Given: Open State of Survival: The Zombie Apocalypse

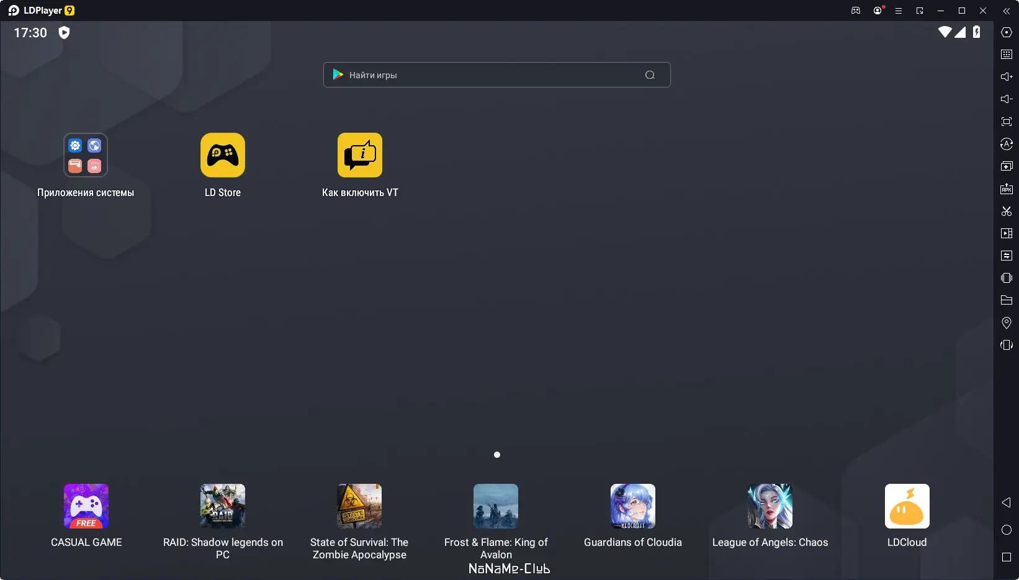Looking at the screenshot, I should [x=359, y=506].
